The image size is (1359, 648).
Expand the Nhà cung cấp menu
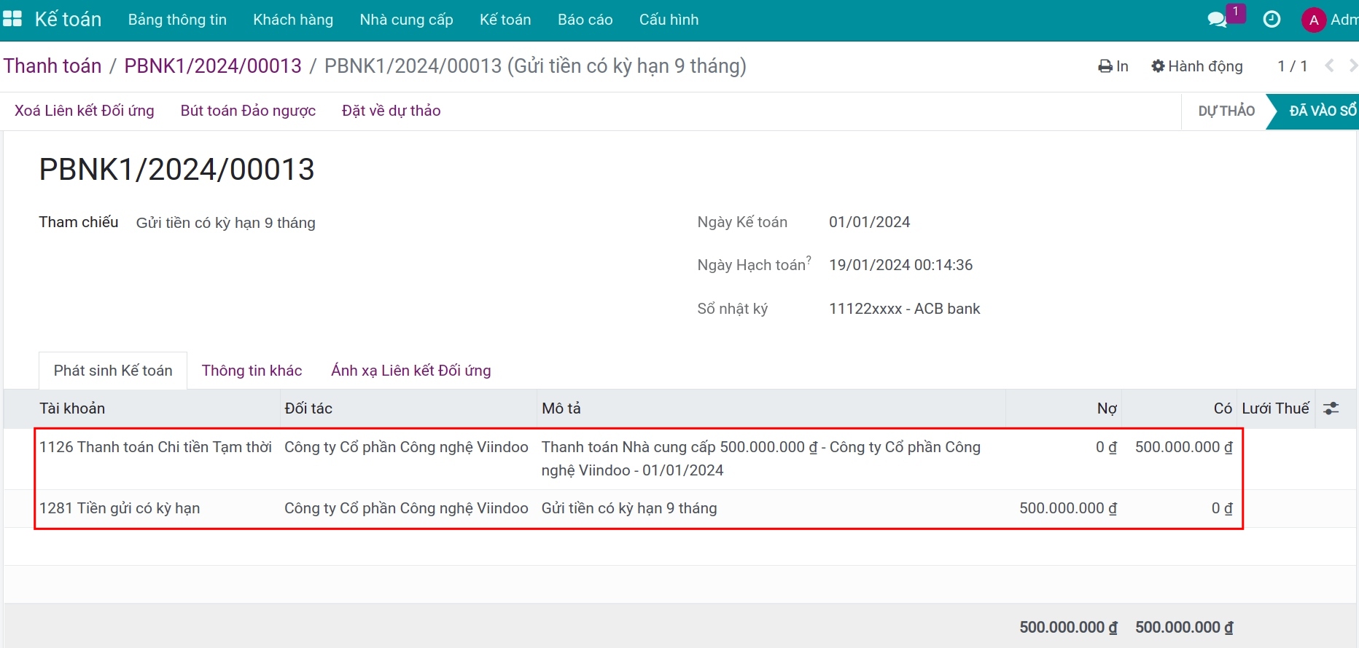click(406, 20)
